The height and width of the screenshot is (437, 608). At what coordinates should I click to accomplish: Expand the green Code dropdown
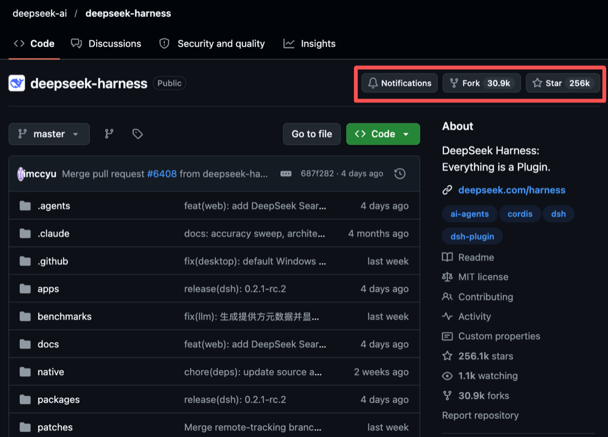(x=382, y=134)
